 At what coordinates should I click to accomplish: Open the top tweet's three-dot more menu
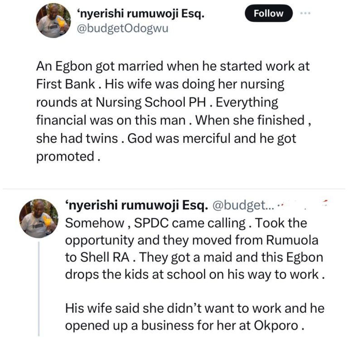point(307,13)
